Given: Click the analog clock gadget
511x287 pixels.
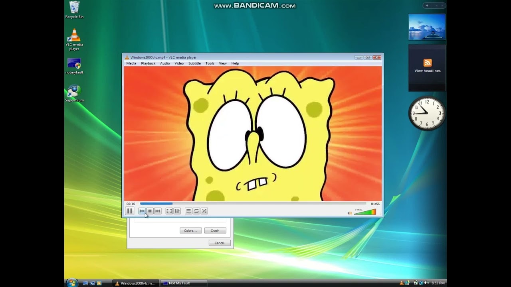Looking at the screenshot, I should pyautogui.click(x=427, y=113).
